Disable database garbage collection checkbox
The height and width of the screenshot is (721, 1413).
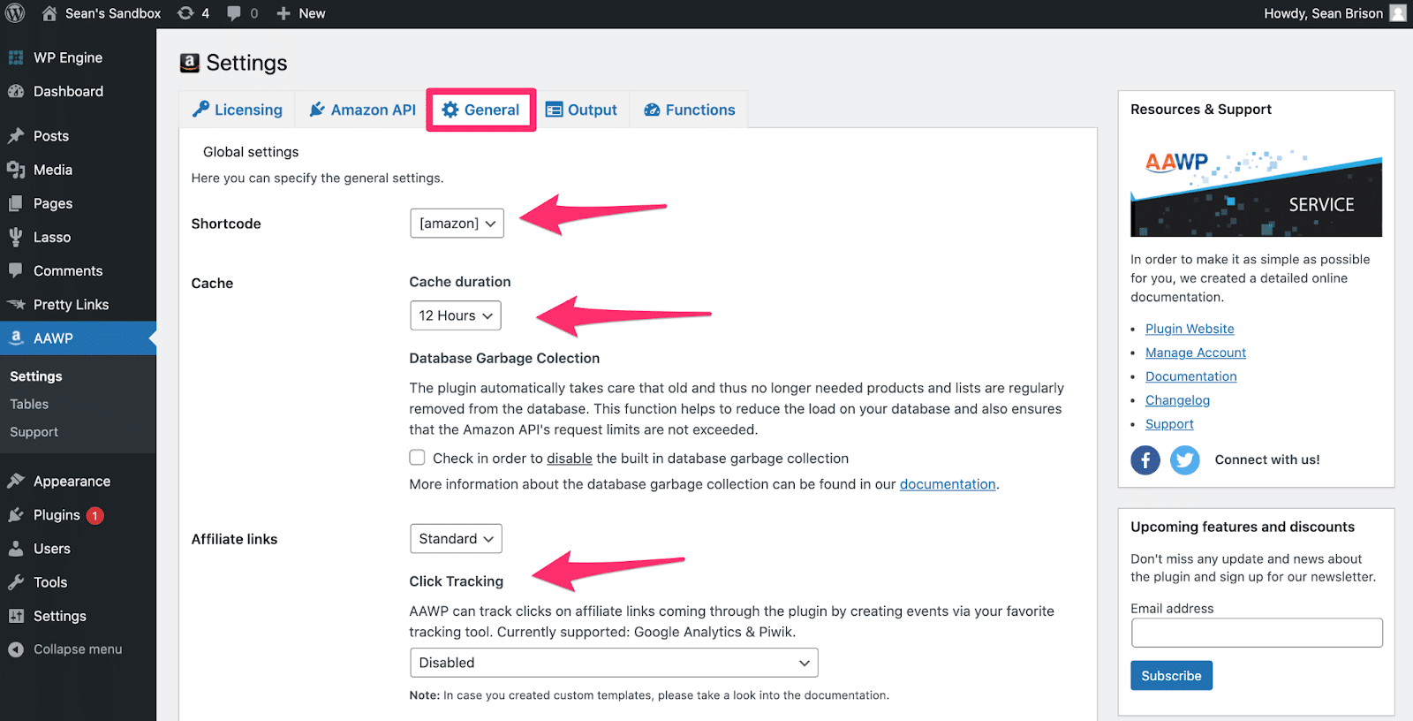[417, 458]
